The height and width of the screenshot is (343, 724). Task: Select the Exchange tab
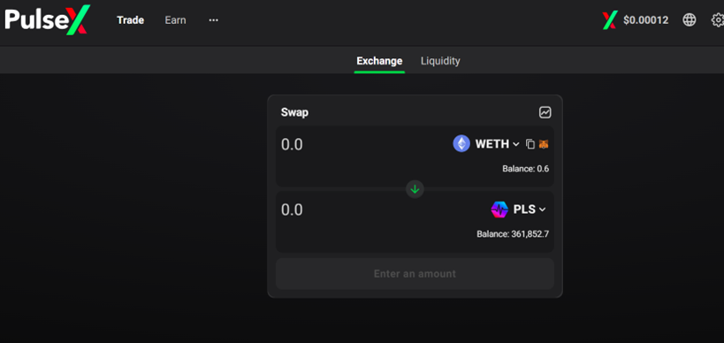379,61
